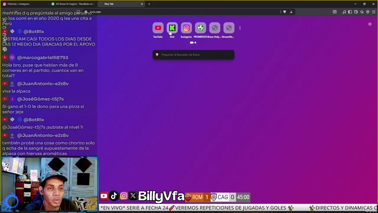Select the first top sites page dot
Viewport: 378px width, 213px height.
click(x=192, y=43)
